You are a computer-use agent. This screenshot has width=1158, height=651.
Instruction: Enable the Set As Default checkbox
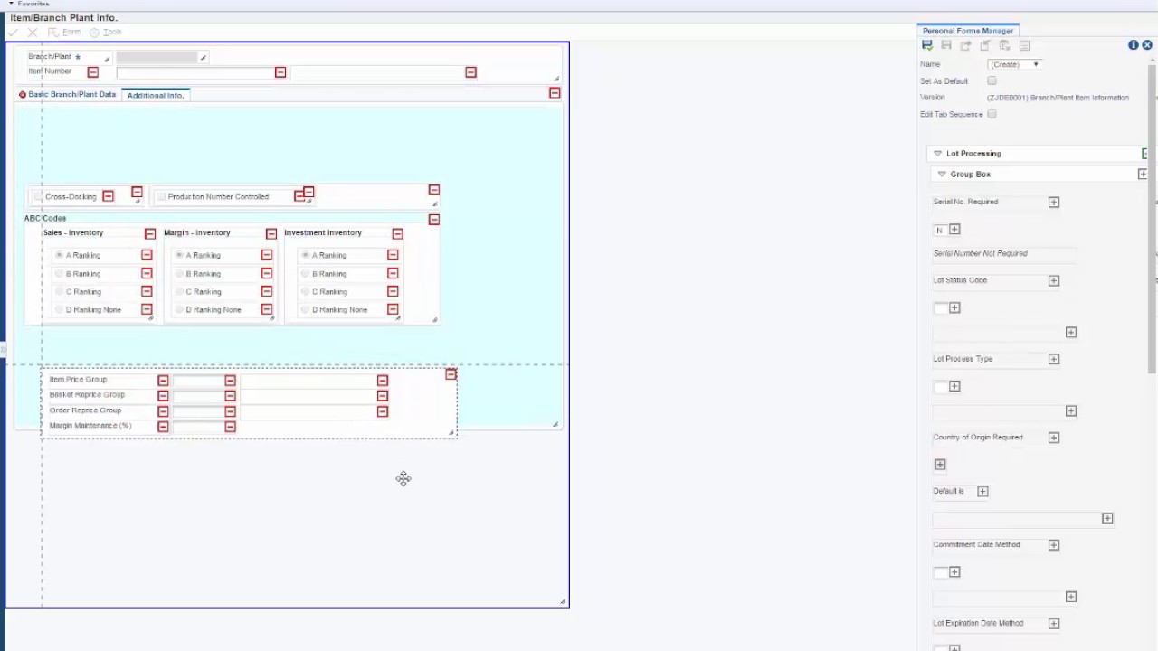[x=992, y=81]
